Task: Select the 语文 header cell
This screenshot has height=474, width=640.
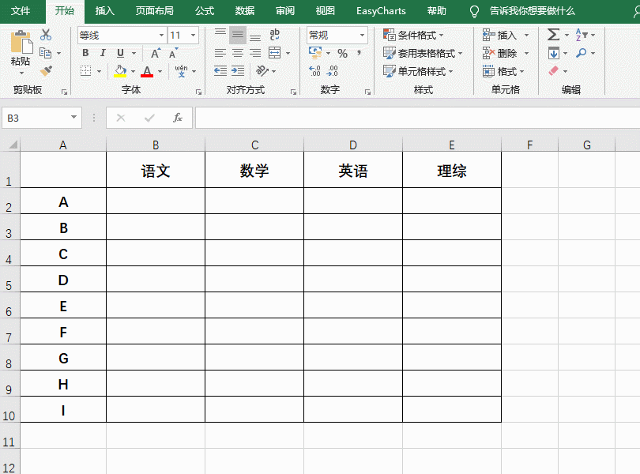Action: (156, 170)
